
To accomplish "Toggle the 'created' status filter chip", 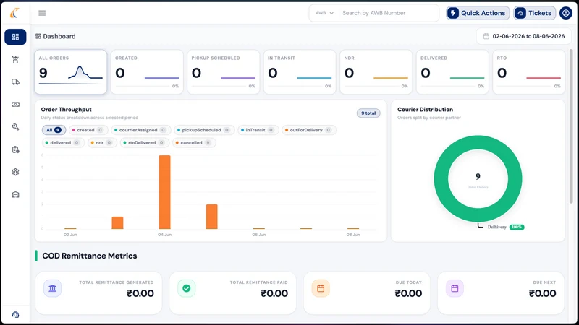I will pos(88,130).
